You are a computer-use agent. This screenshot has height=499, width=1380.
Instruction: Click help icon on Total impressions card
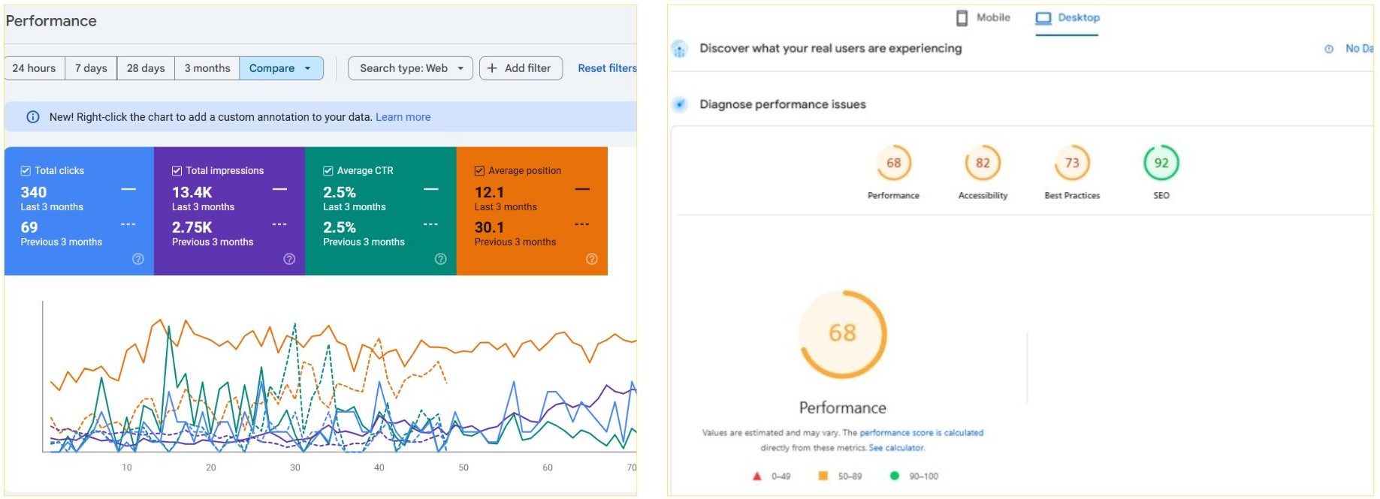(289, 259)
